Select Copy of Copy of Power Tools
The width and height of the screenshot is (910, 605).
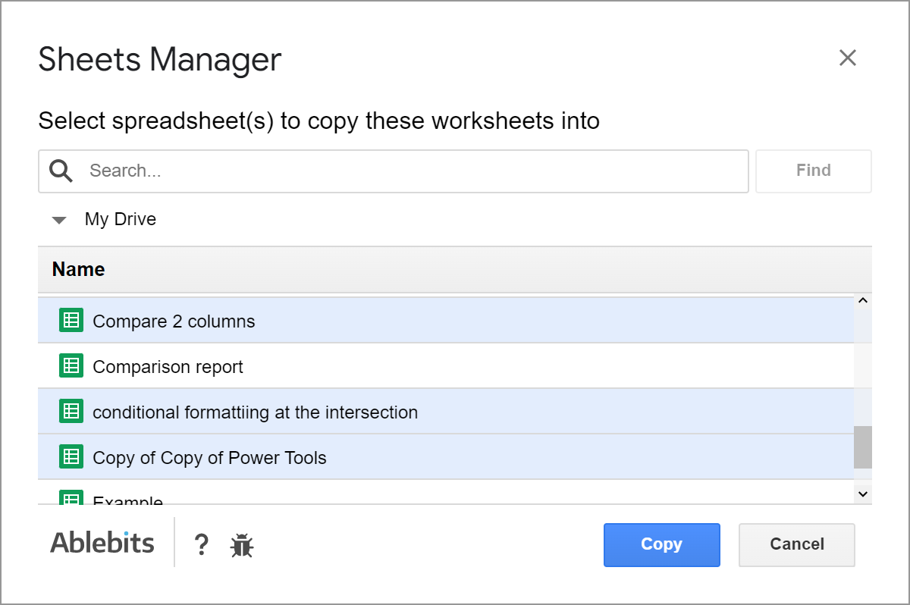click(x=446, y=457)
